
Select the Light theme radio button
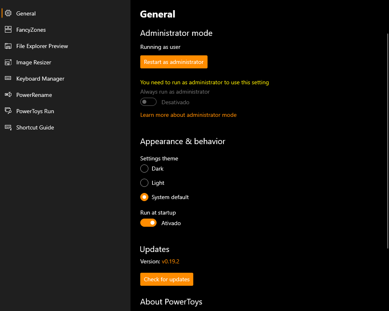144,183
